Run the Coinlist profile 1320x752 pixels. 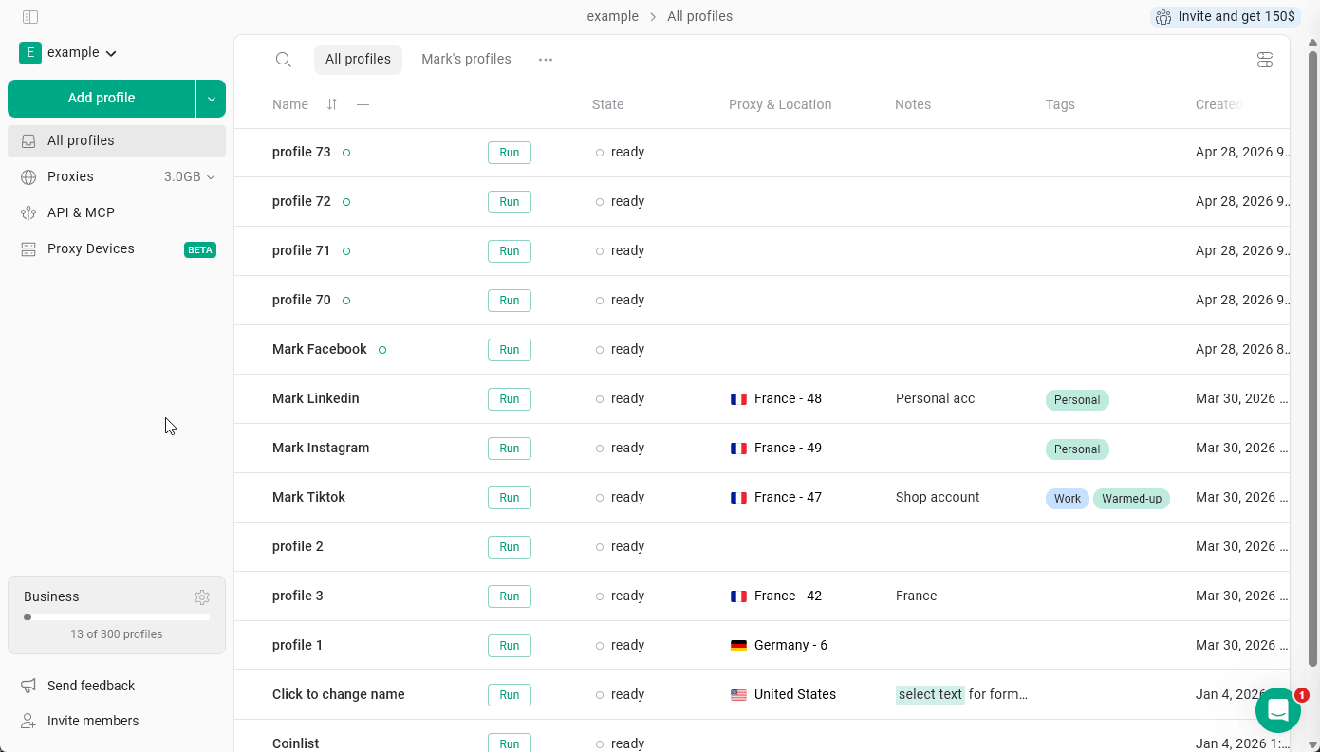point(510,743)
